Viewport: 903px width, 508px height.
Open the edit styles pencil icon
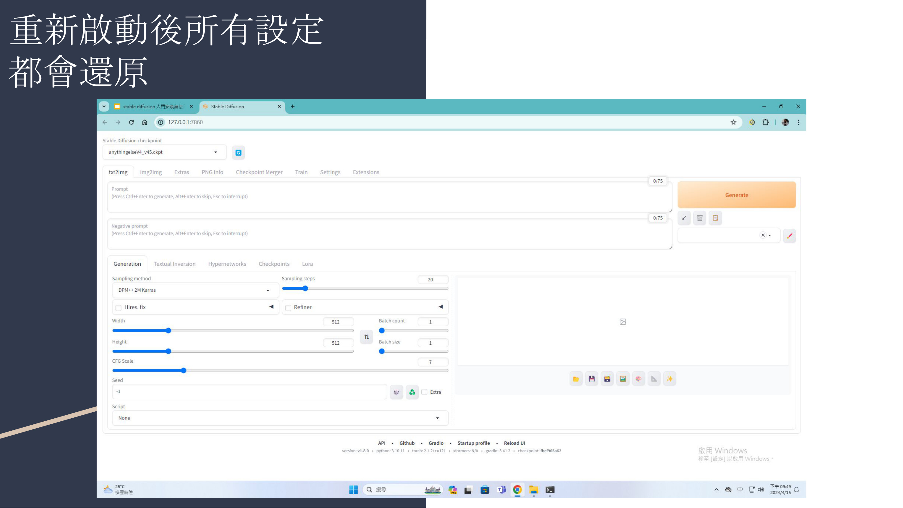point(790,236)
